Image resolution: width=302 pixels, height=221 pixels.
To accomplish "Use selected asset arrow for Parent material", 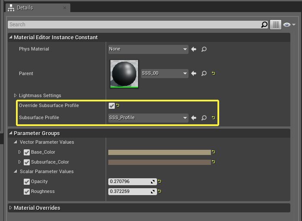I will (x=194, y=73).
